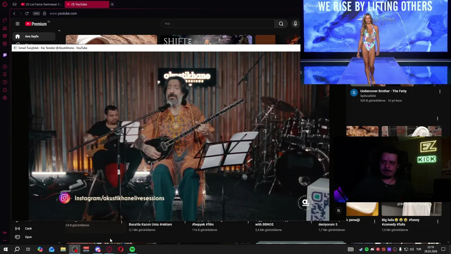Open GX Control speedometer icon in Opera sidebar
This screenshot has height=254, width=451.
coord(5,20)
